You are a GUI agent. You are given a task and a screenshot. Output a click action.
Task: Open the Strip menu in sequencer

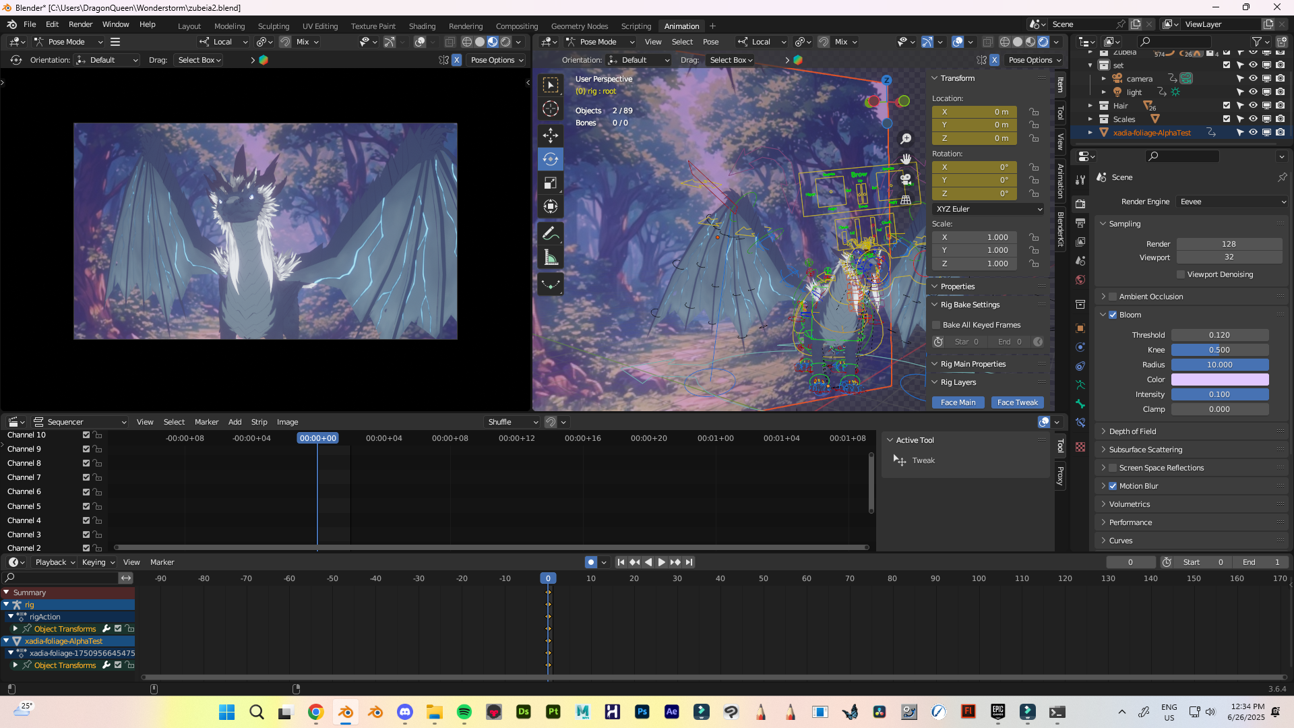click(259, 422)
